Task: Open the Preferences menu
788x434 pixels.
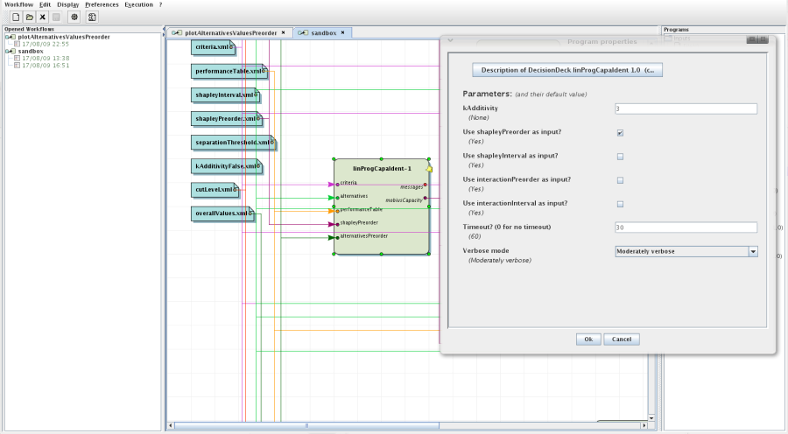Action: [102, 4]
